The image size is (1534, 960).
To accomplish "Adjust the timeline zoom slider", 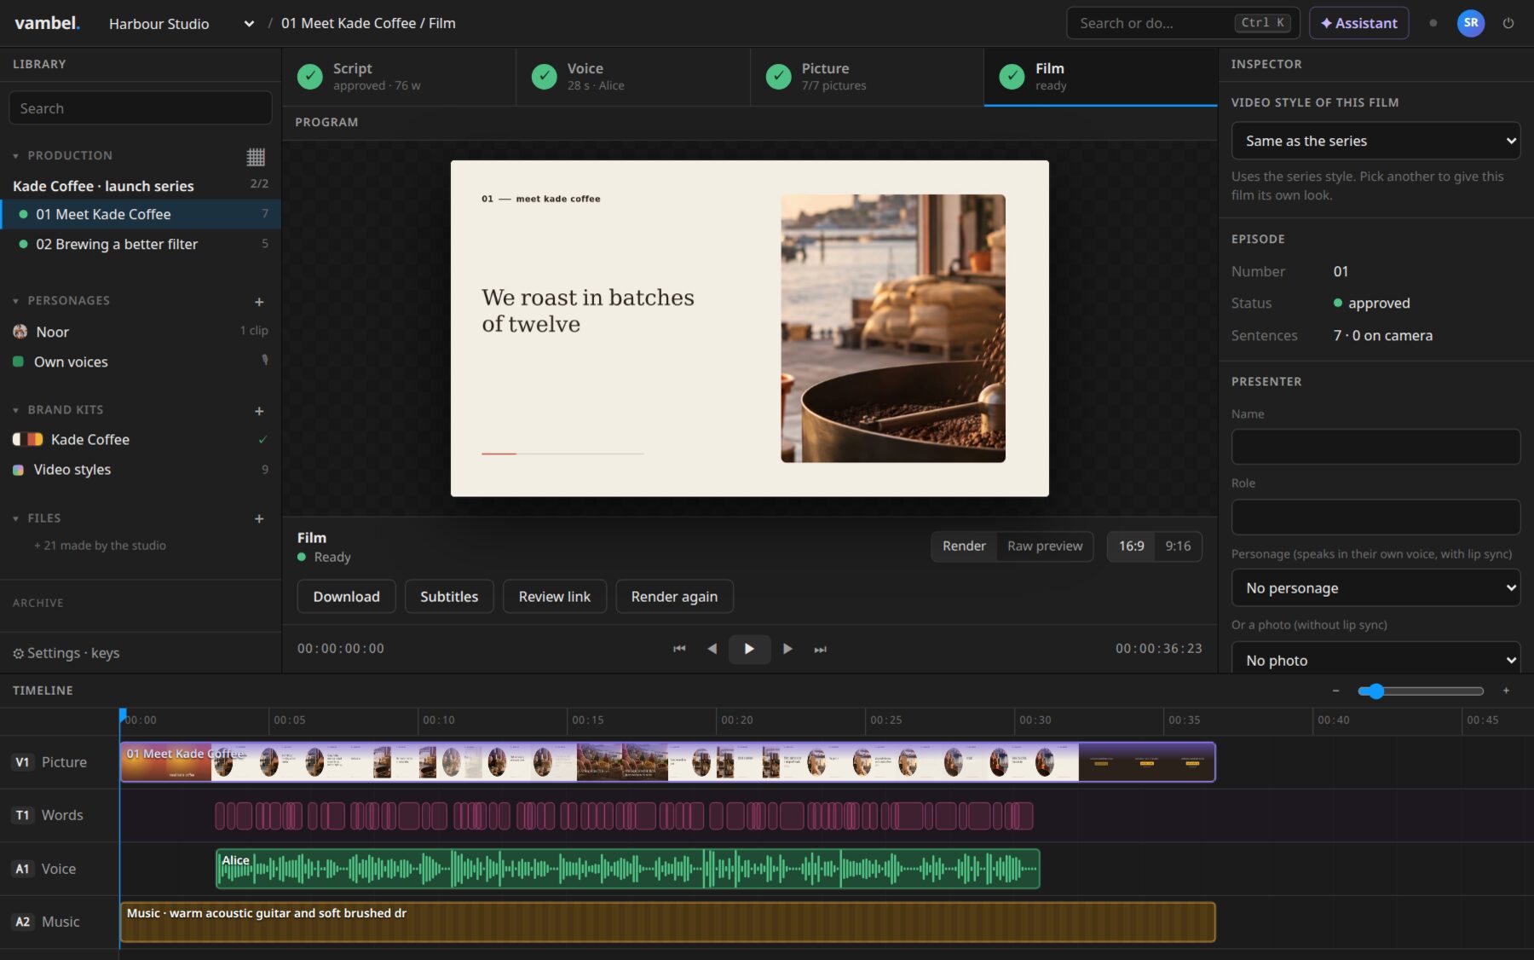I will [x=1421, y=691].
